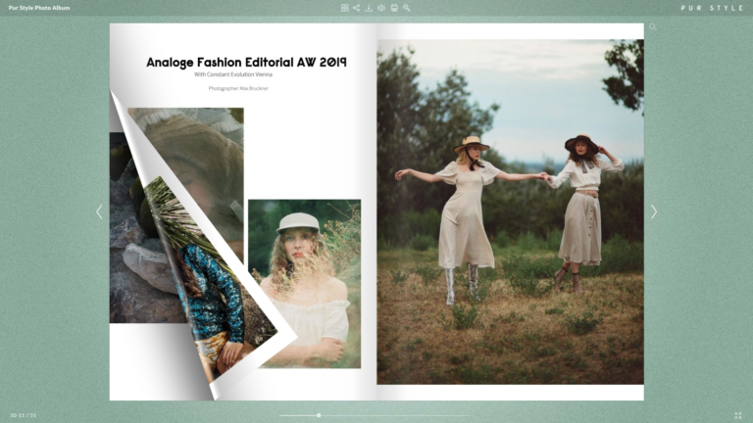The image size is (753, 423).
Task: Click the Analoge Fashion Editorial AW 2019 heading
Action: [246, 63]
